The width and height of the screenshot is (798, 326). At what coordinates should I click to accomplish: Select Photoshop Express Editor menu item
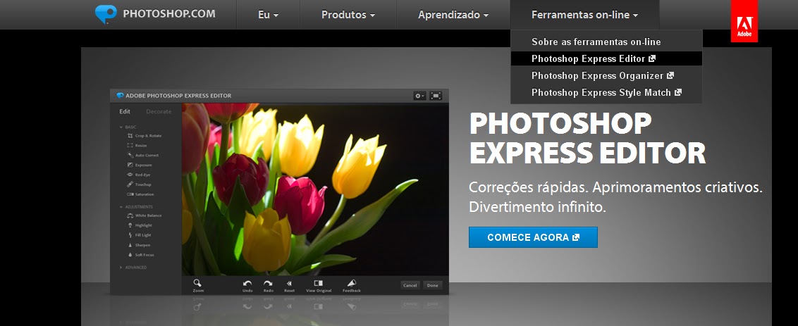[x=606, y=58]
